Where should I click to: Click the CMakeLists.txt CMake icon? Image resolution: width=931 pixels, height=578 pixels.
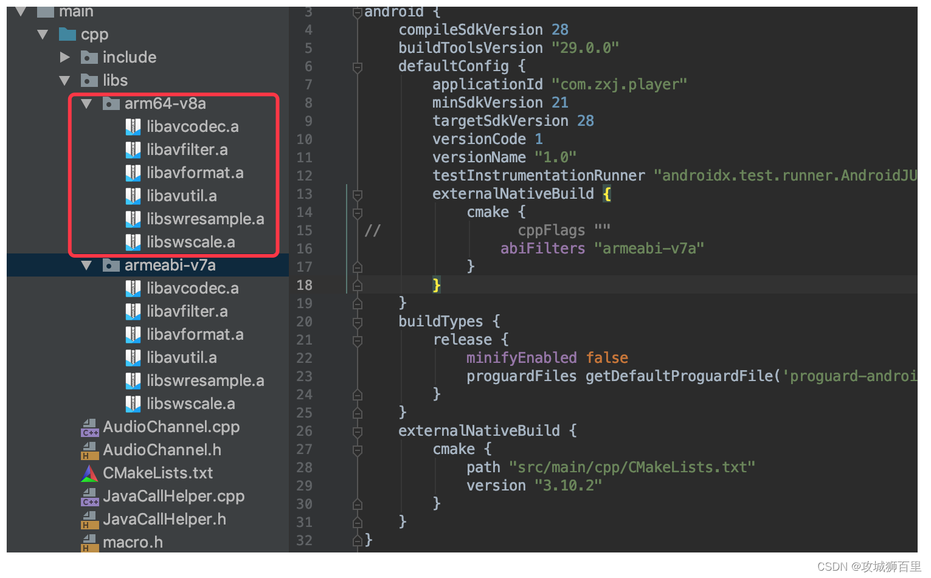click(89, 473)
